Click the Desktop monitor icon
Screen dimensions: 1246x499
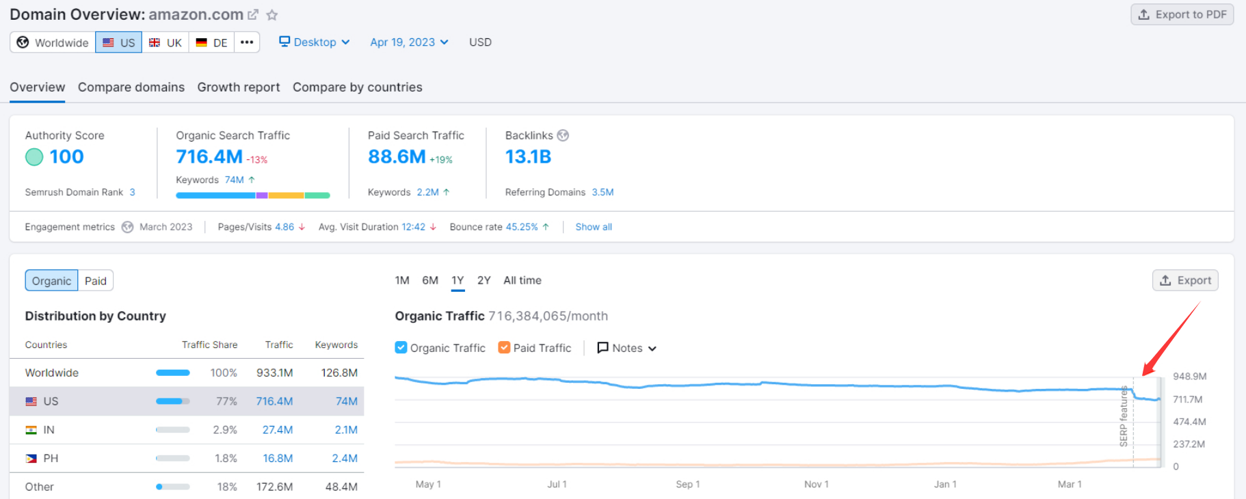pos(284,42)
